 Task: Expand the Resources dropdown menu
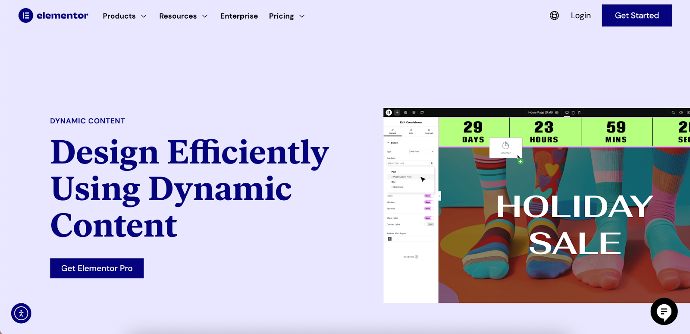183,16
